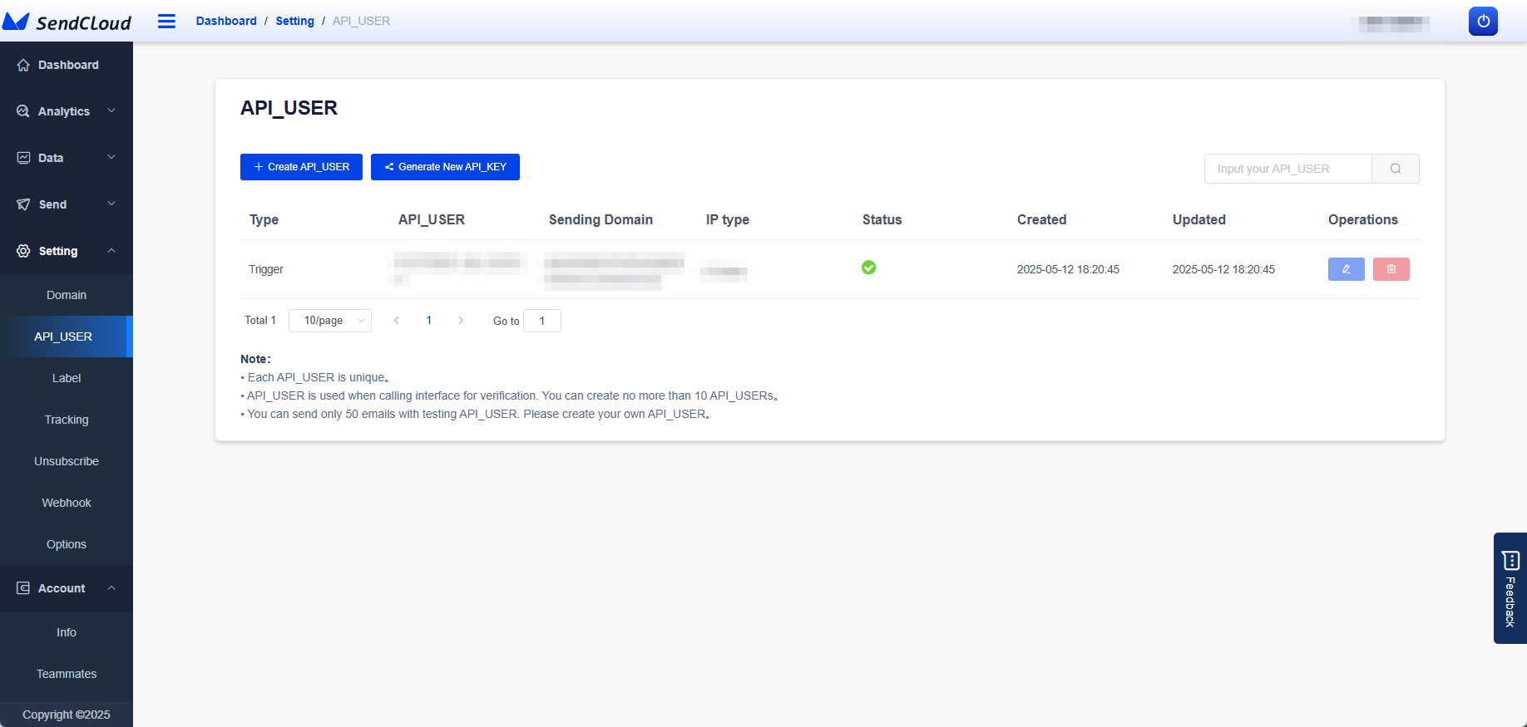Click the Dashboard breadcrumb link
This screenshot has width=1527, height=727.
(x=226, y=21)
